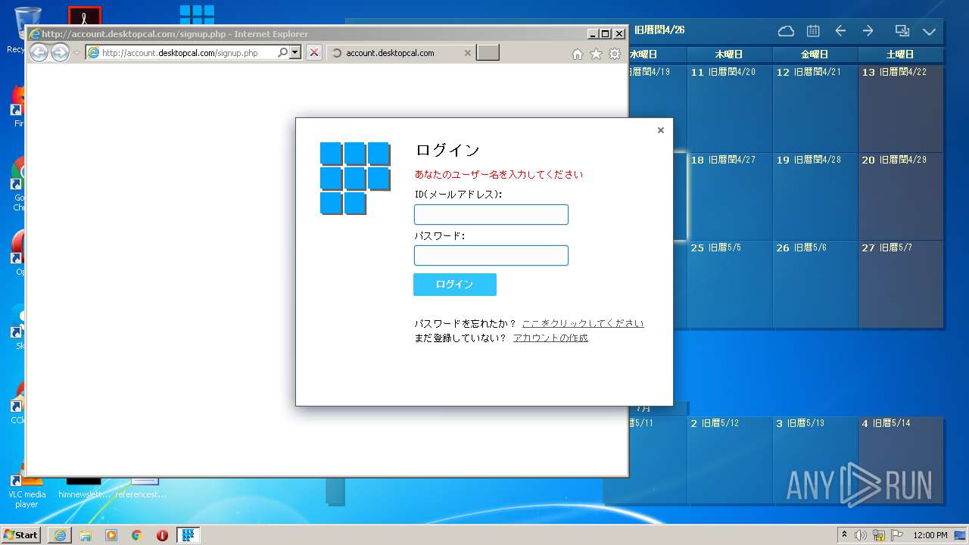
Task: Go to previous month with left arrow
Action: (840, 31)
